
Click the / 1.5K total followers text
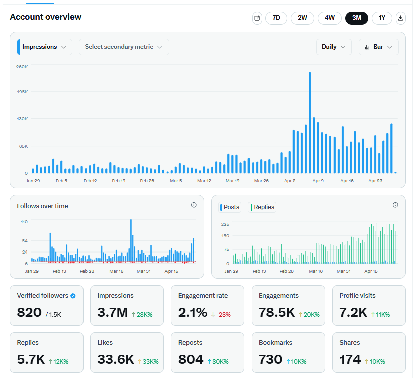click(53, 315)
